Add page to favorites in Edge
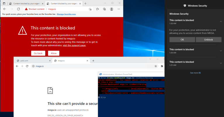This screenshot has height=117, width=224. tap(90, 9)
